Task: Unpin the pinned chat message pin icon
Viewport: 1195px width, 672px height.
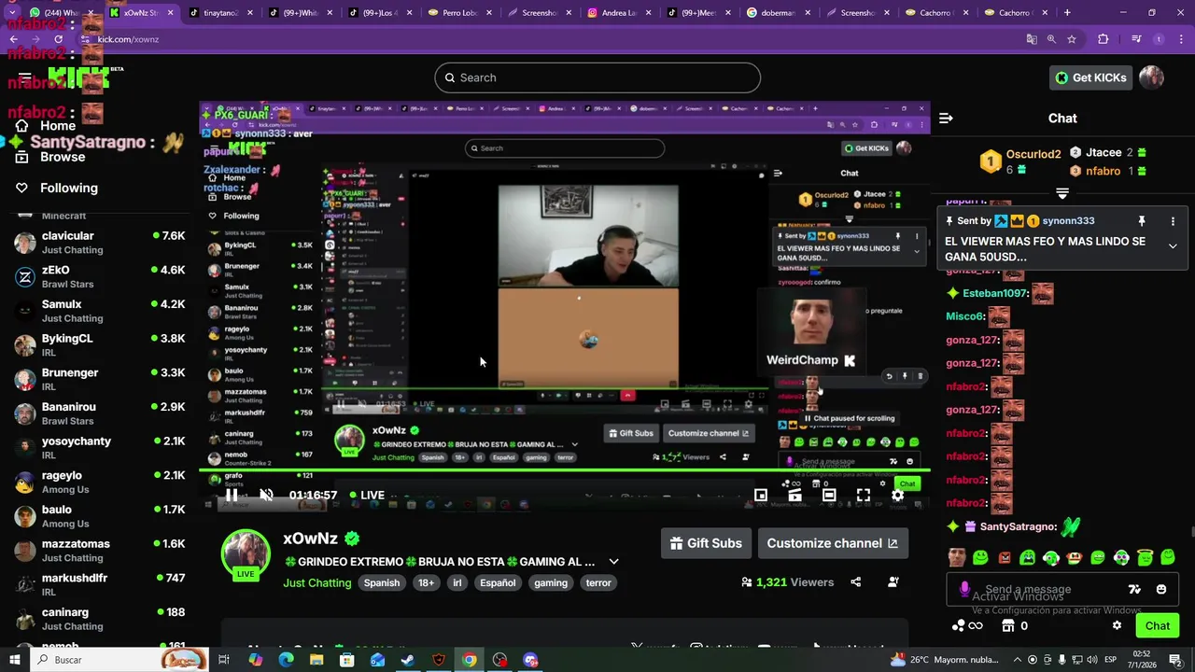Action: pos(1141,221)
